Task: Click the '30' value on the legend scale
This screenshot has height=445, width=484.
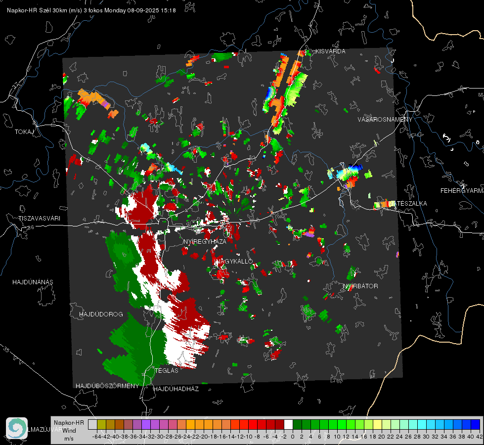Action: point(426,437)
